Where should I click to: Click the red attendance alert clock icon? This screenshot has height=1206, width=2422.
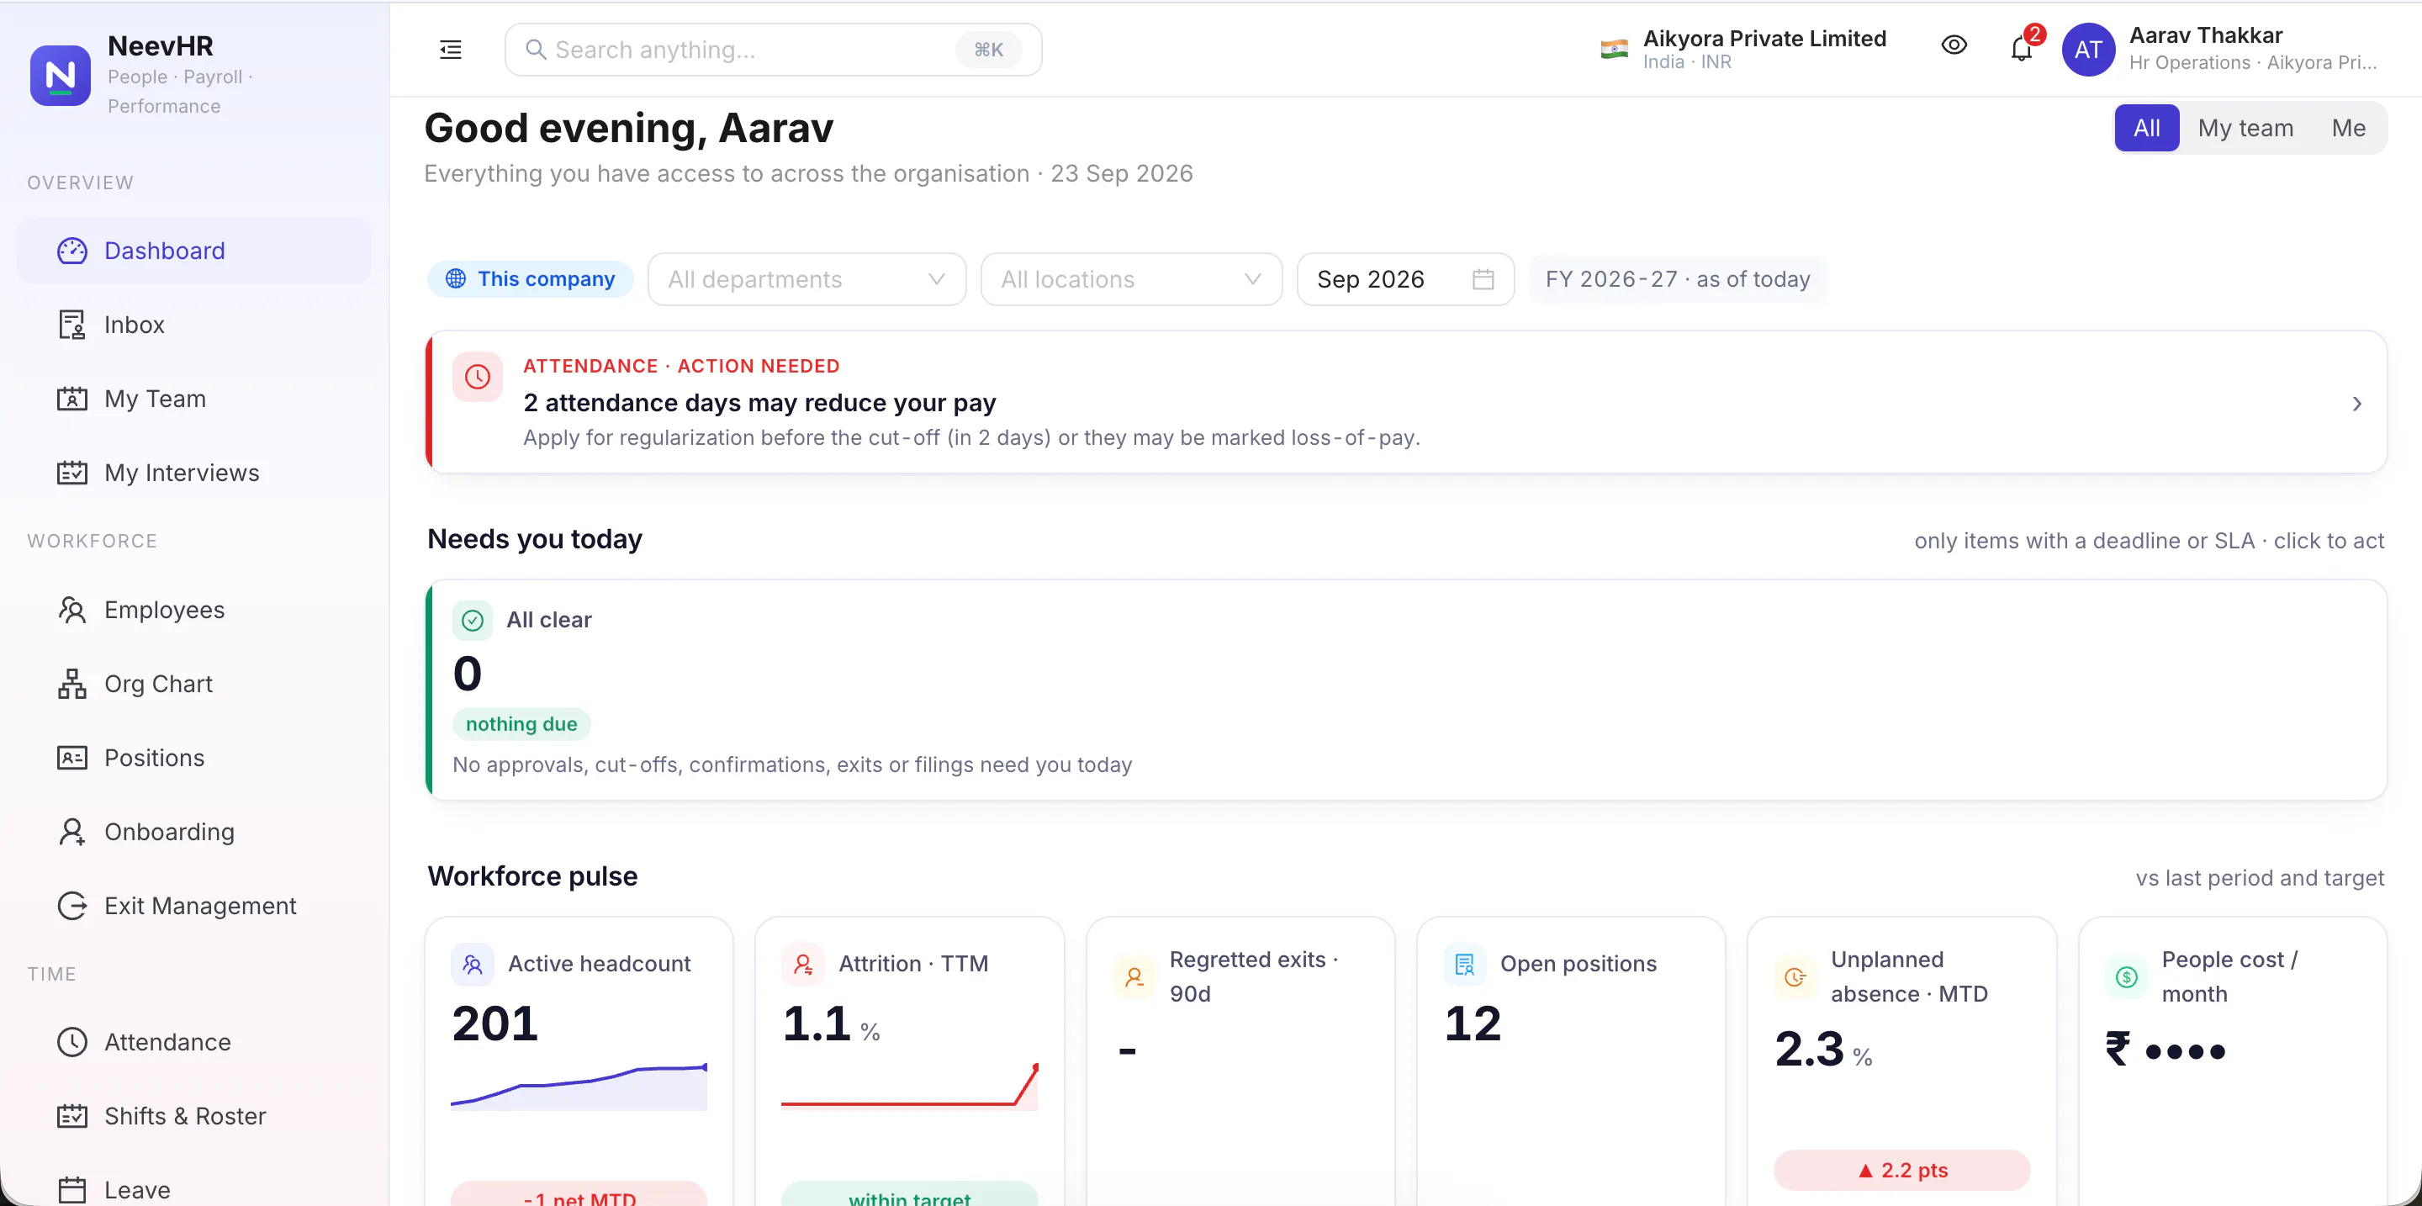[x=478, y=377]
